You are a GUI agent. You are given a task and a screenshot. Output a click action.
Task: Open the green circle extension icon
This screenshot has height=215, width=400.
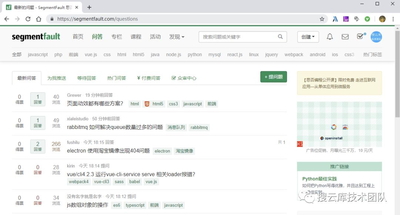click(367, 19)
